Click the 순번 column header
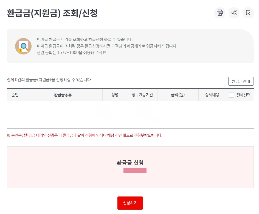This screenshot has width=259, height=214. [x=15, y=95]
